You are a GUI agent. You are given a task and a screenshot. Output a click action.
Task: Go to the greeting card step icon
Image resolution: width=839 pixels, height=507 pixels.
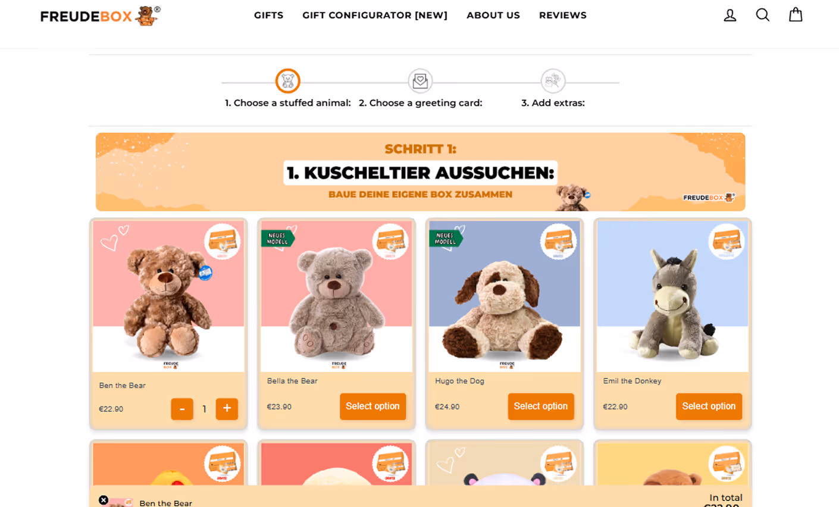click(x=420, y=81)
